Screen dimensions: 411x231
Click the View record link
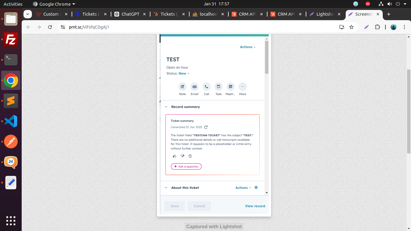pyautogui.click(x=255, y=206)
